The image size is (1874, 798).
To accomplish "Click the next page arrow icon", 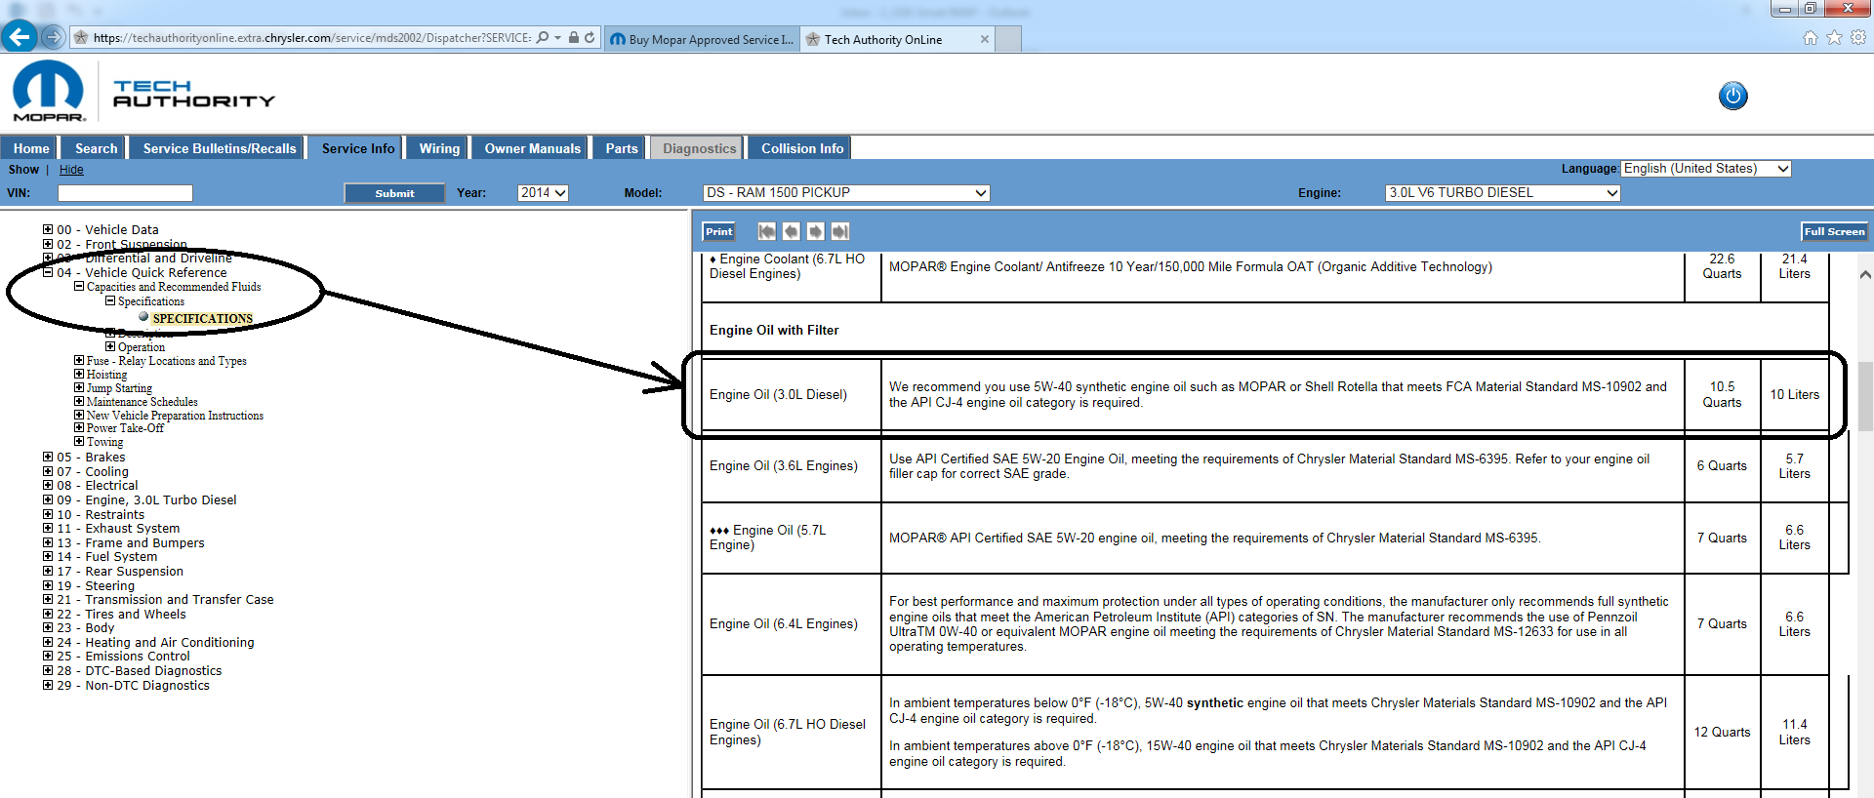I will tap(815, 231).
